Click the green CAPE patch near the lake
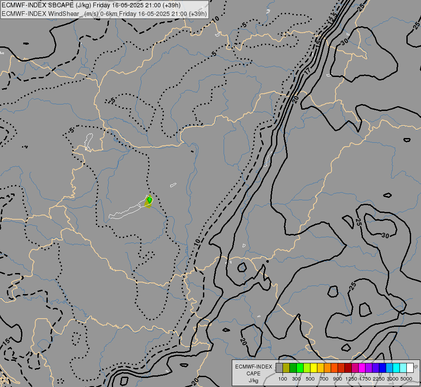Viewport: 421px width, 387px height. (150, 200)
